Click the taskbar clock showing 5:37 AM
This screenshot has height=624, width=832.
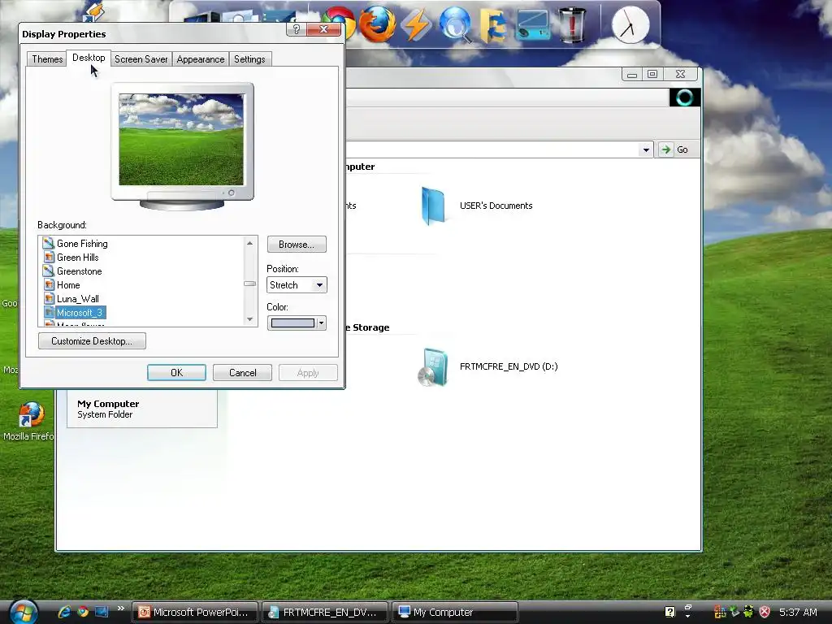click(x=798, y=612)
